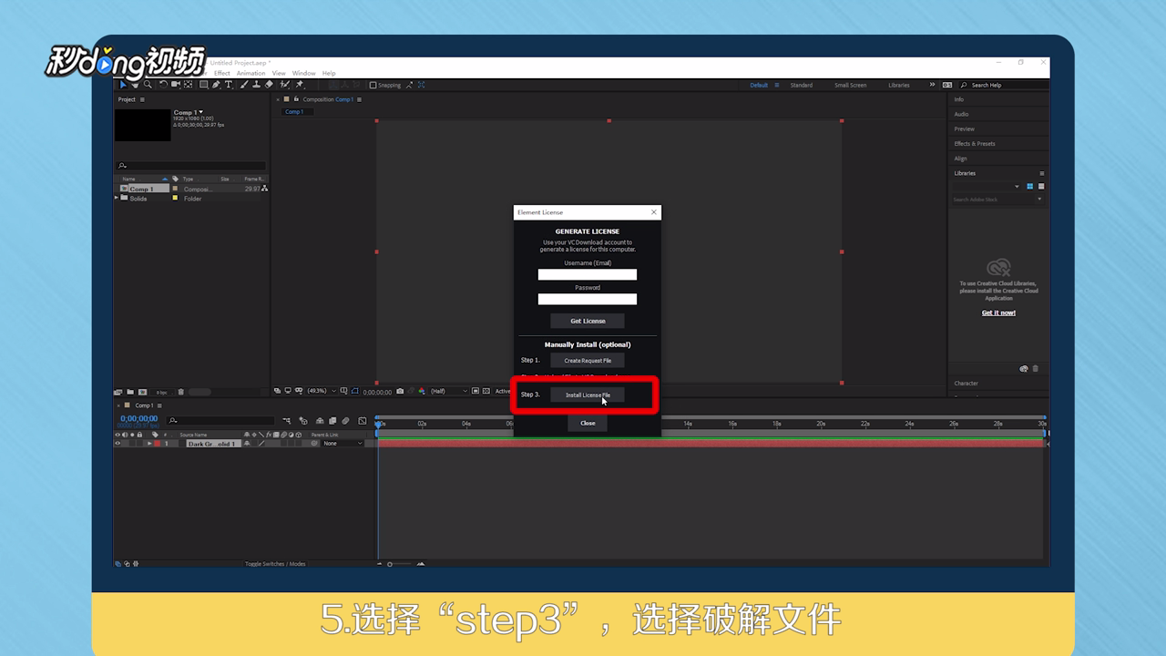Show more workspaces with the double chevron
The width and height of the screenshot is (1166, 656).
tap(932, 85)
